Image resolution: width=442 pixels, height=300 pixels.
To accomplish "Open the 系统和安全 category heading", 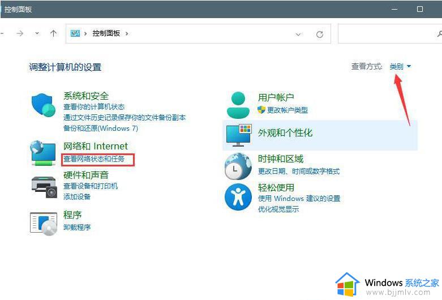I will (86, 96).
